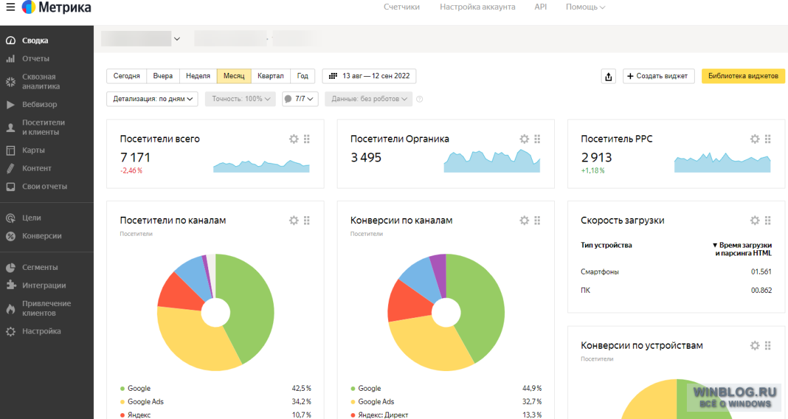Click the Настройка gear icon in sidebar
Image resolution: width=788 pixels, height=419 pixels.
[x=11, y=332]
